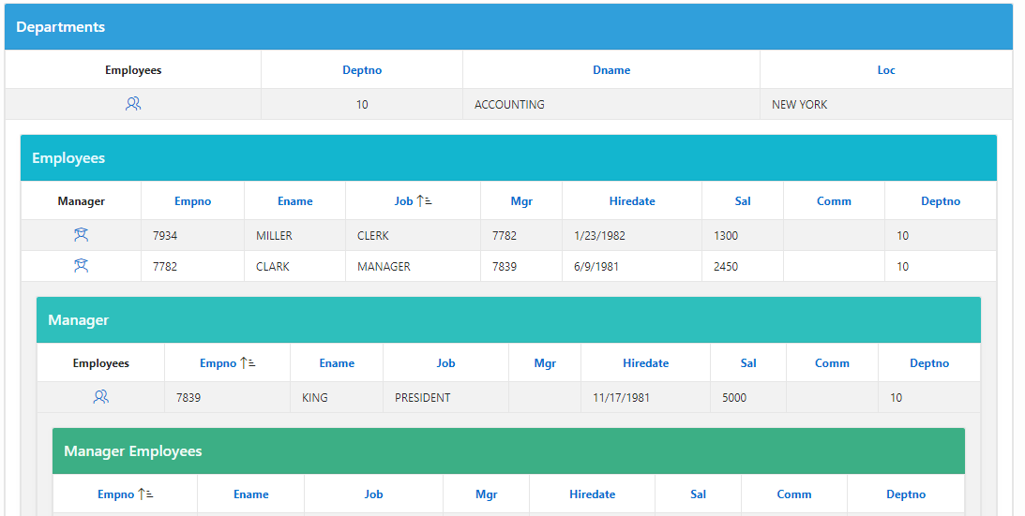This screenshot has width=1025, height=516.
Task: Select the Mgr 7839 cell in CLARK row
Action: 521,266
